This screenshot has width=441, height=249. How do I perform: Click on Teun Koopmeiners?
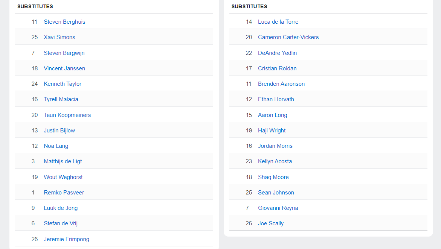tap(67, 115)
